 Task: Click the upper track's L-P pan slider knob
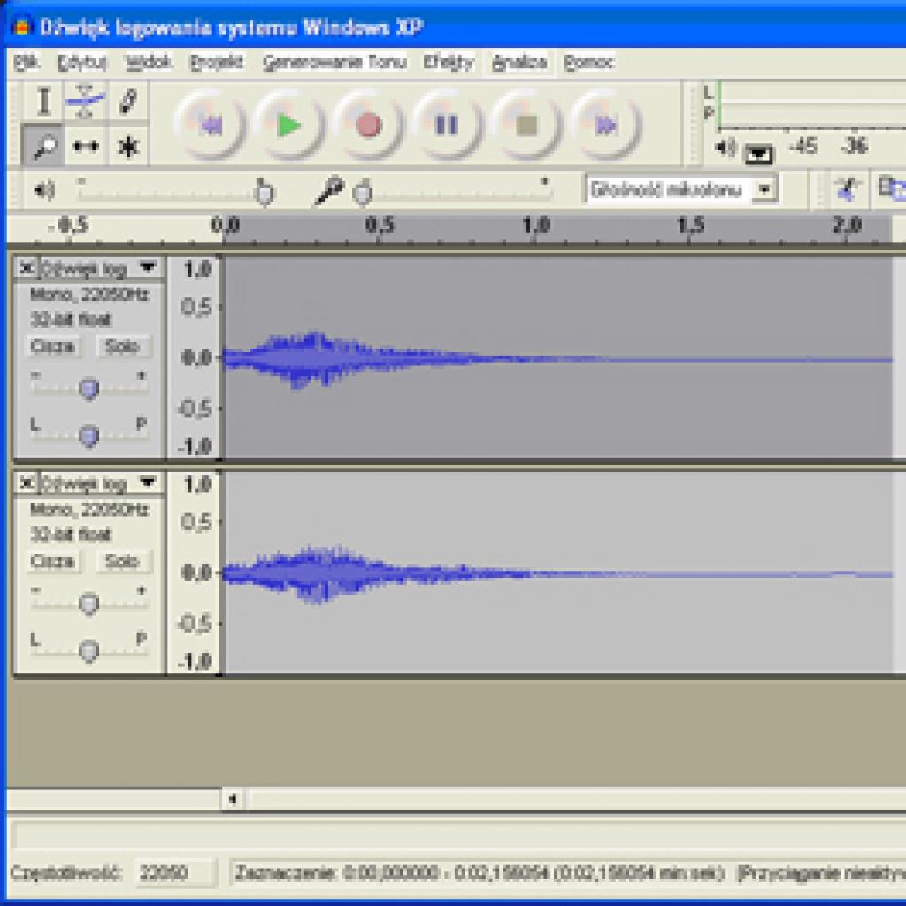tap(88, 435)
